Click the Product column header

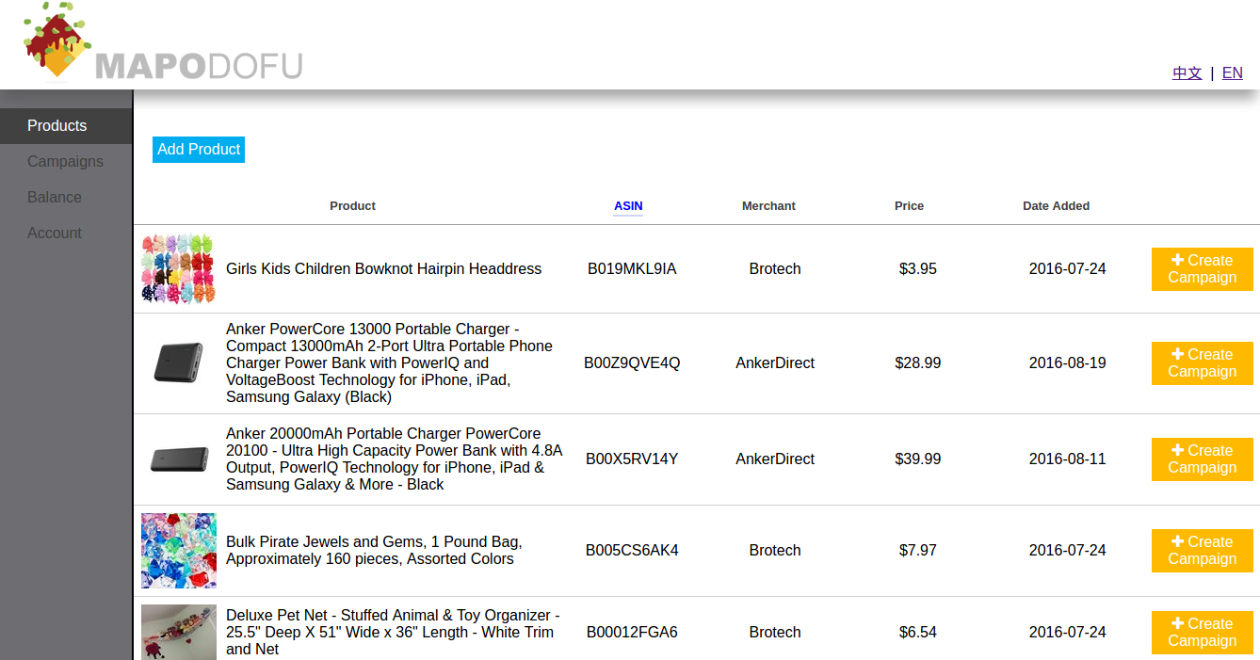click(352, 206)
